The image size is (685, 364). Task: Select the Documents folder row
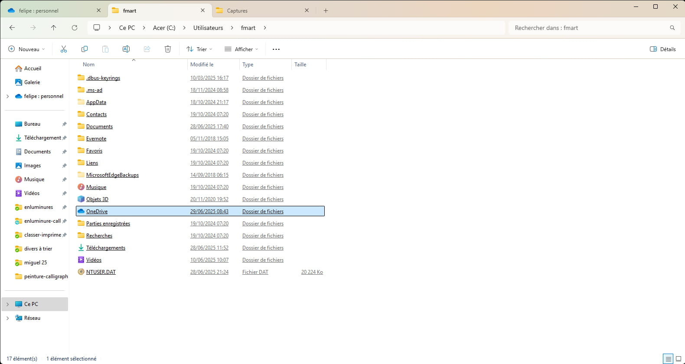[x=200, y=126]
